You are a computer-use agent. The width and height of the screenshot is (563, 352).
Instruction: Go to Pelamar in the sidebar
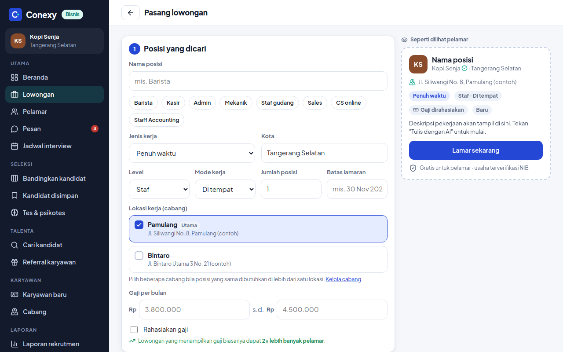[55, 112]
